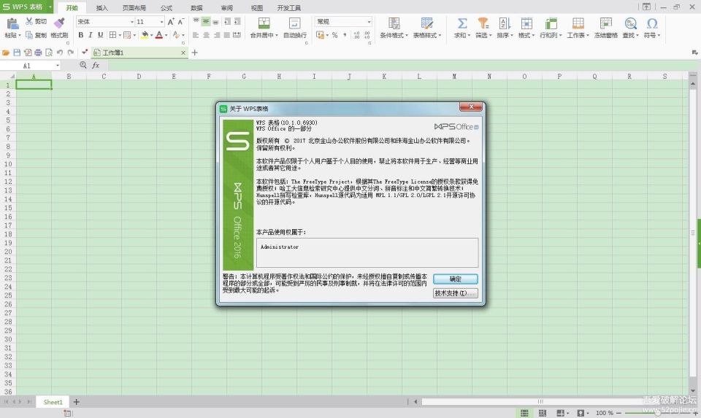This screenshot has width=701, height=418.
Task: Click the Cut (剪切) scissors icon
Action: (29, 21)
